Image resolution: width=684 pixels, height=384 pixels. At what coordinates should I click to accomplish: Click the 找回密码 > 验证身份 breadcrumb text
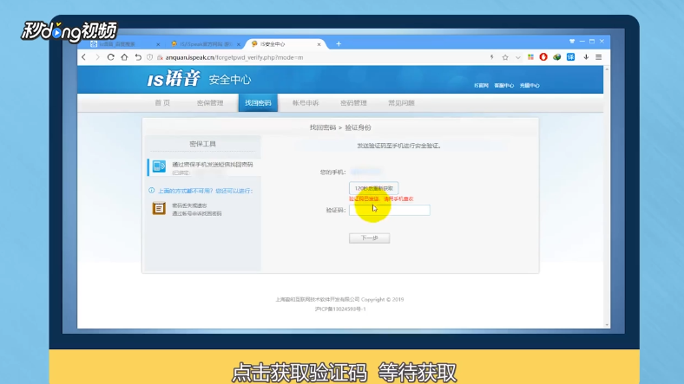[340, 127]
